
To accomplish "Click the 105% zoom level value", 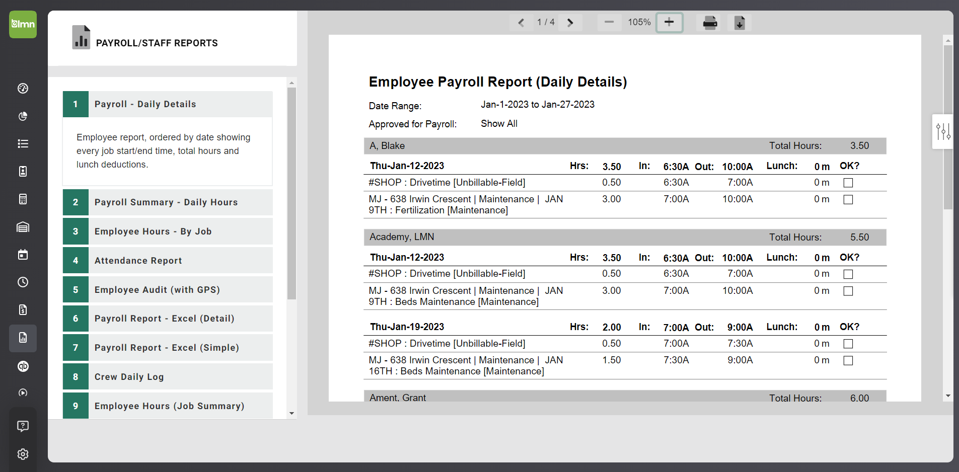I will pyautogui.click(x=639, y=22).
